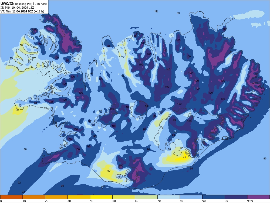
Task: Pick the pale green 60–70 legend swatch
Action: (146, 197)
